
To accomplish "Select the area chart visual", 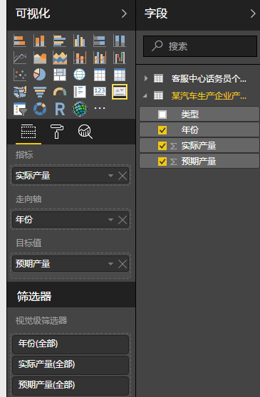I will 40,58.
